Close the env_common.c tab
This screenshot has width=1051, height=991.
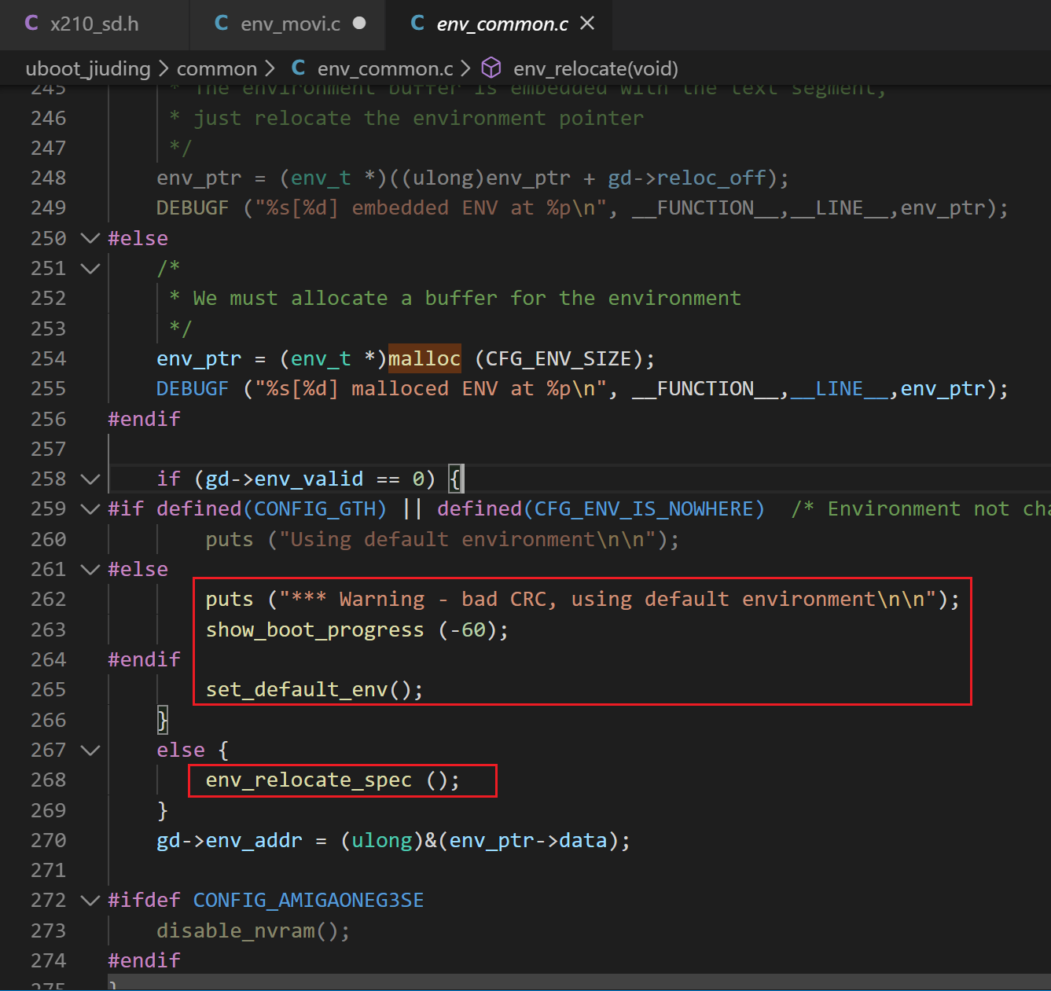(587, 24)
